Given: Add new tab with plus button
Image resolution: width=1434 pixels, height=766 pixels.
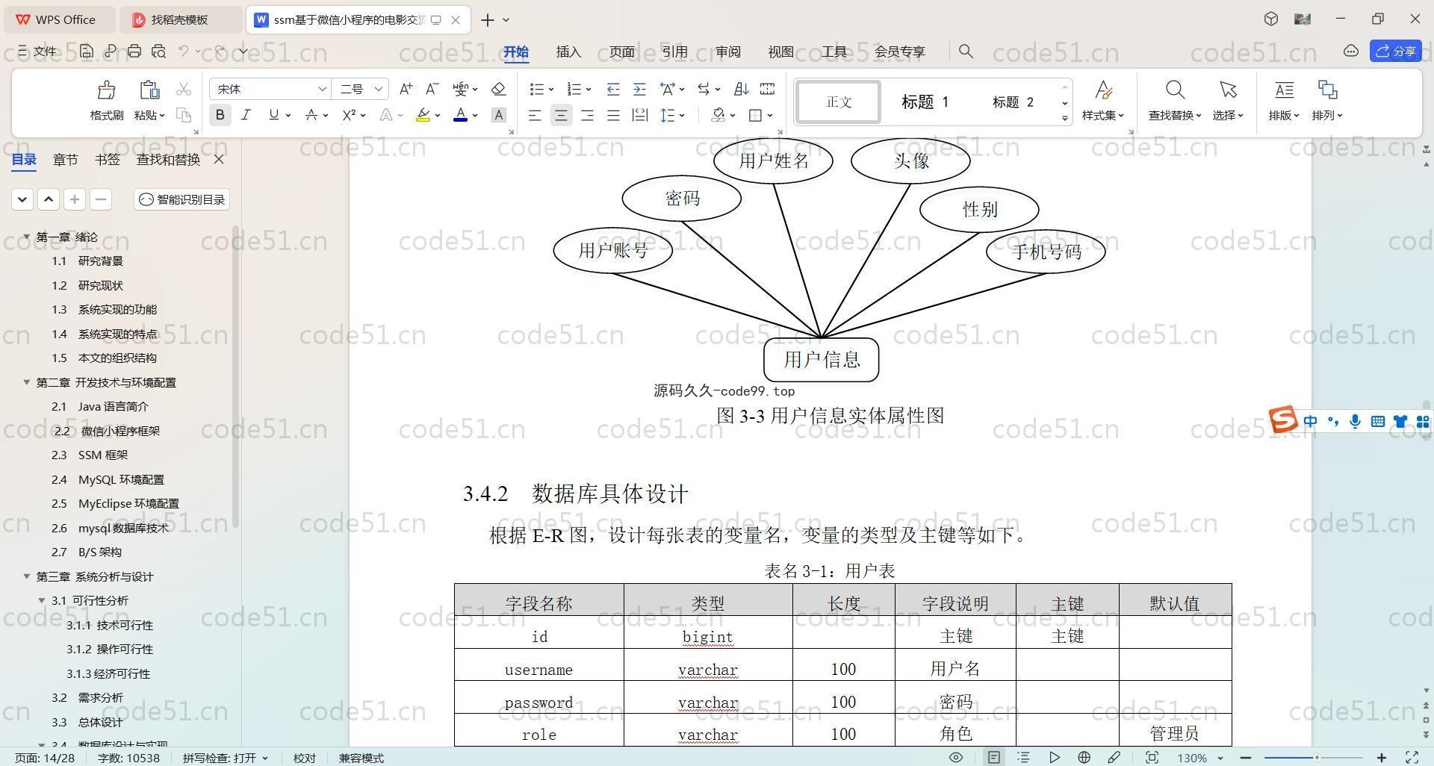Looking at the screenshot, I should click(488, 20).
